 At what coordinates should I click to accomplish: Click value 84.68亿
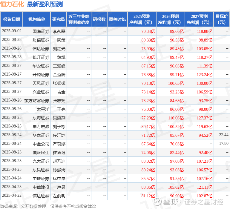pos(177,101)
